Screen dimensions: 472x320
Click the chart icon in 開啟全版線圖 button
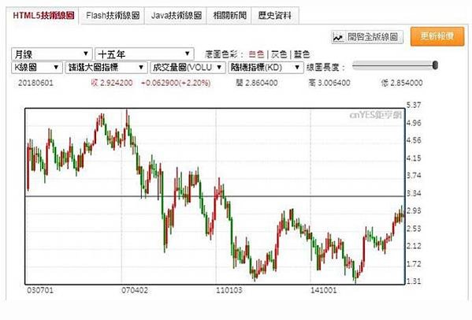[x=338, y=38]
